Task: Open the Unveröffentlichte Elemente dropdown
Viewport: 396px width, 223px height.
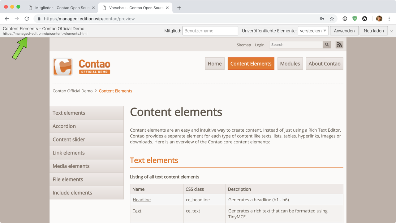Action: (313, 31)
